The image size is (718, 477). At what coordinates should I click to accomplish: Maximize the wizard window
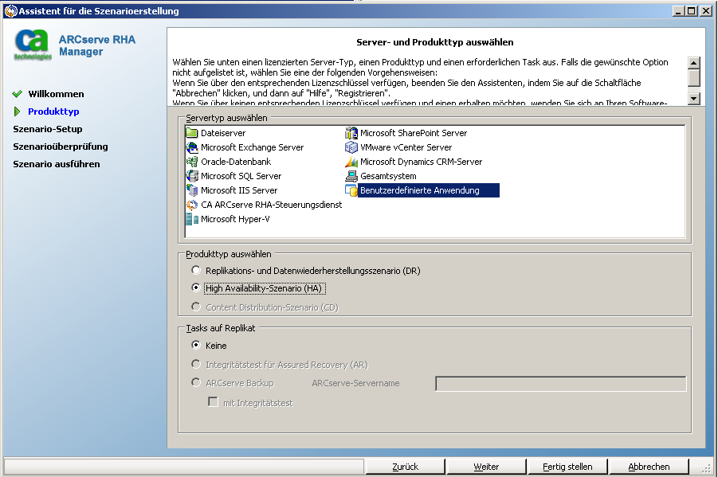click(x=692, y=11)
